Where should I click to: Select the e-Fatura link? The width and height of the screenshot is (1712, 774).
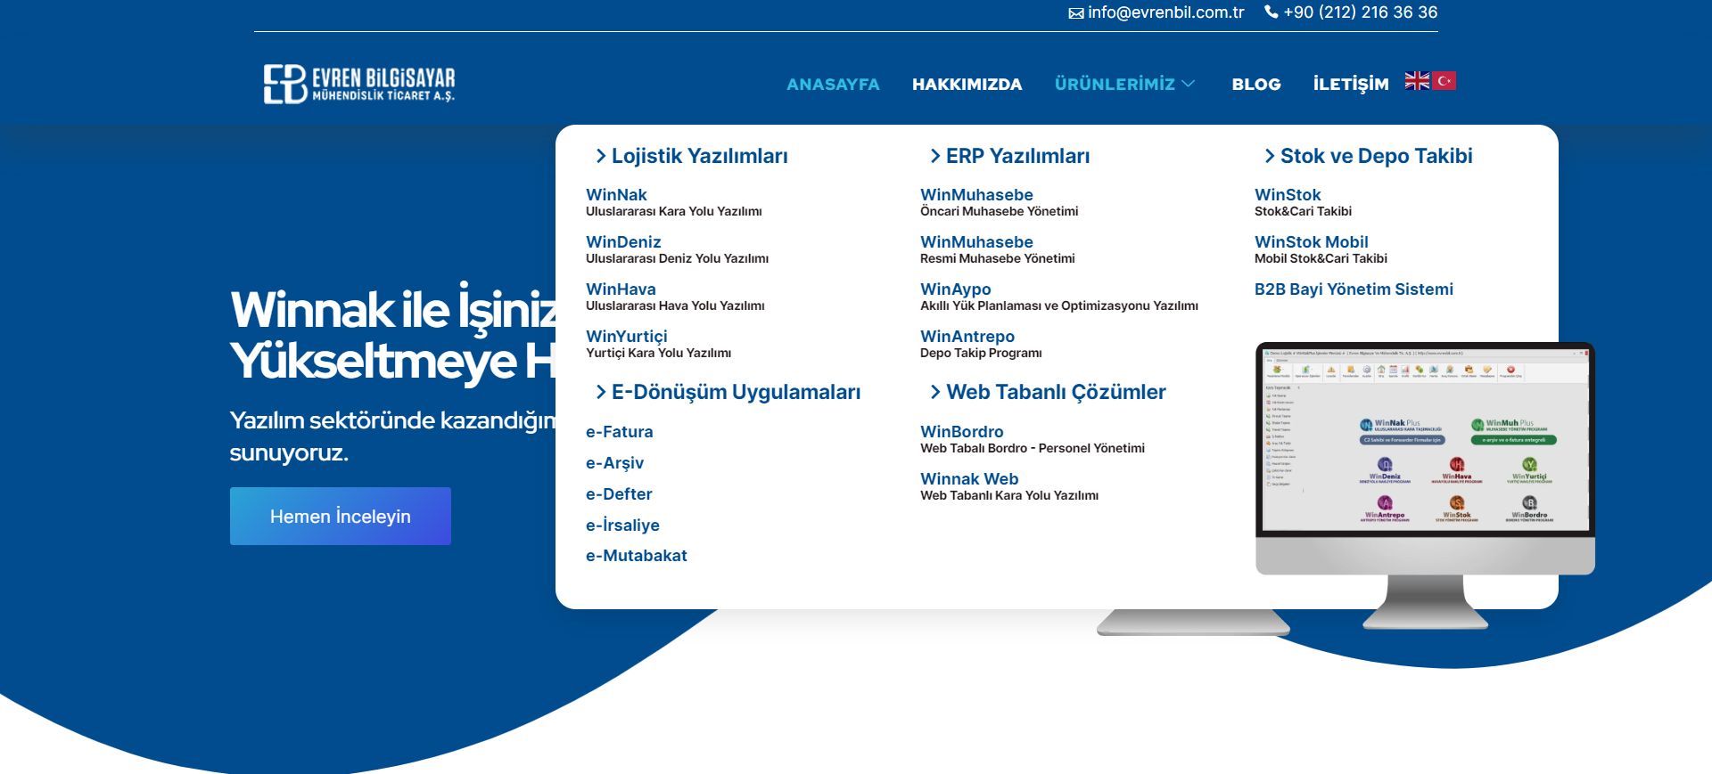pos(619,432)
